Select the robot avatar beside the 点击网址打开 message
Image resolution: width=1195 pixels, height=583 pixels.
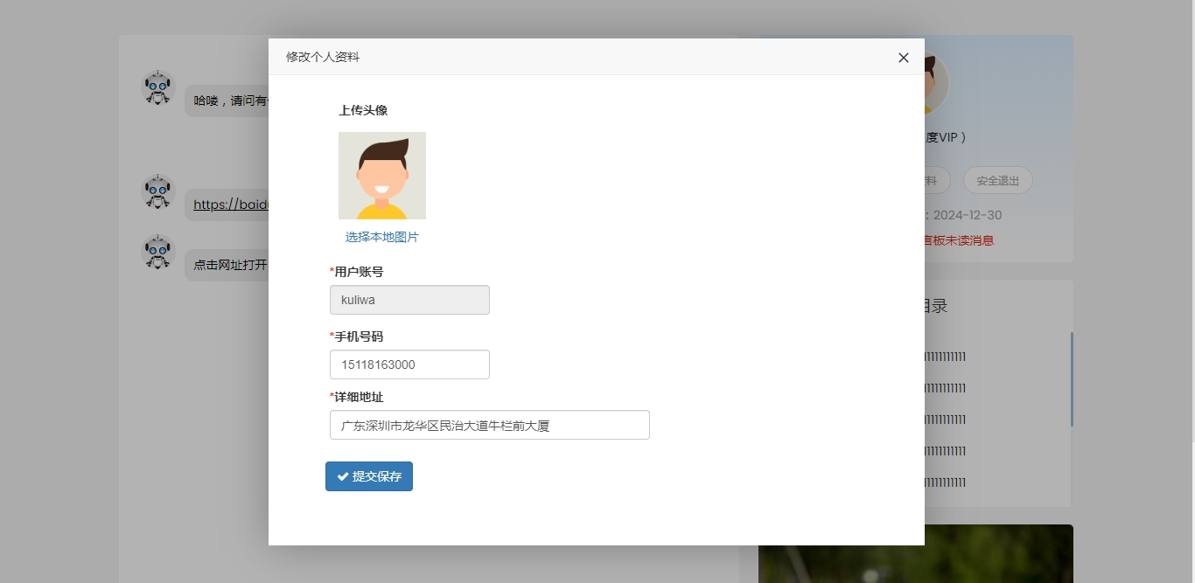click(158, 253)
